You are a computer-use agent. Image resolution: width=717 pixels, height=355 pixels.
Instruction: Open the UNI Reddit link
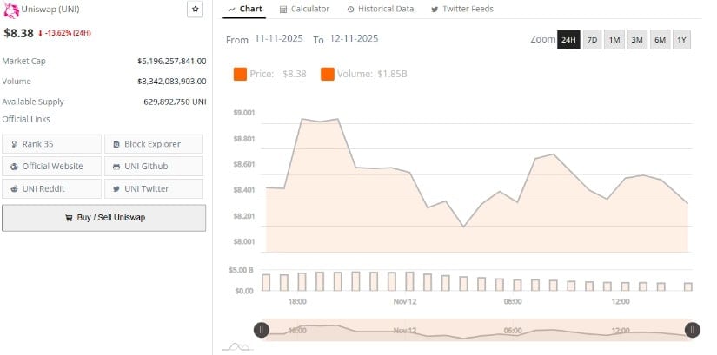coord(51,188)
